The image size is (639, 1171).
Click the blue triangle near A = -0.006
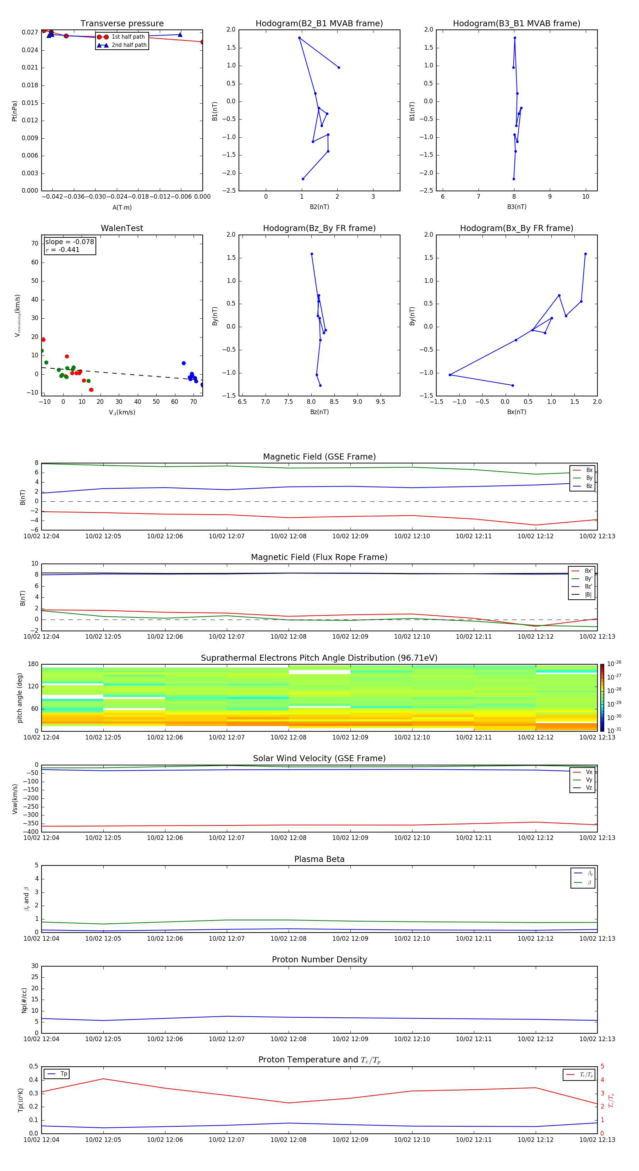pos(180,34)
